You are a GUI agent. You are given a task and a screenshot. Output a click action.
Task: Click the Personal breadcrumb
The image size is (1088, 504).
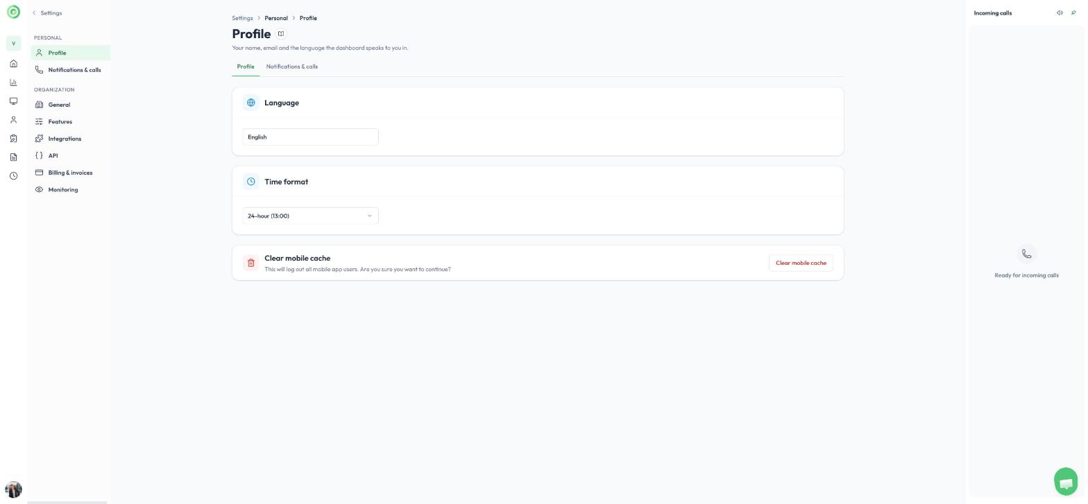[x=276, y=18]
